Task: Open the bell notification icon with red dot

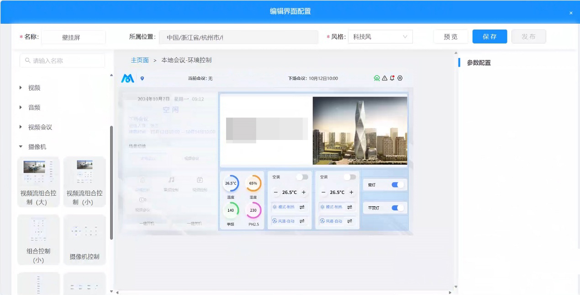Action: click(x=392, y=78)
